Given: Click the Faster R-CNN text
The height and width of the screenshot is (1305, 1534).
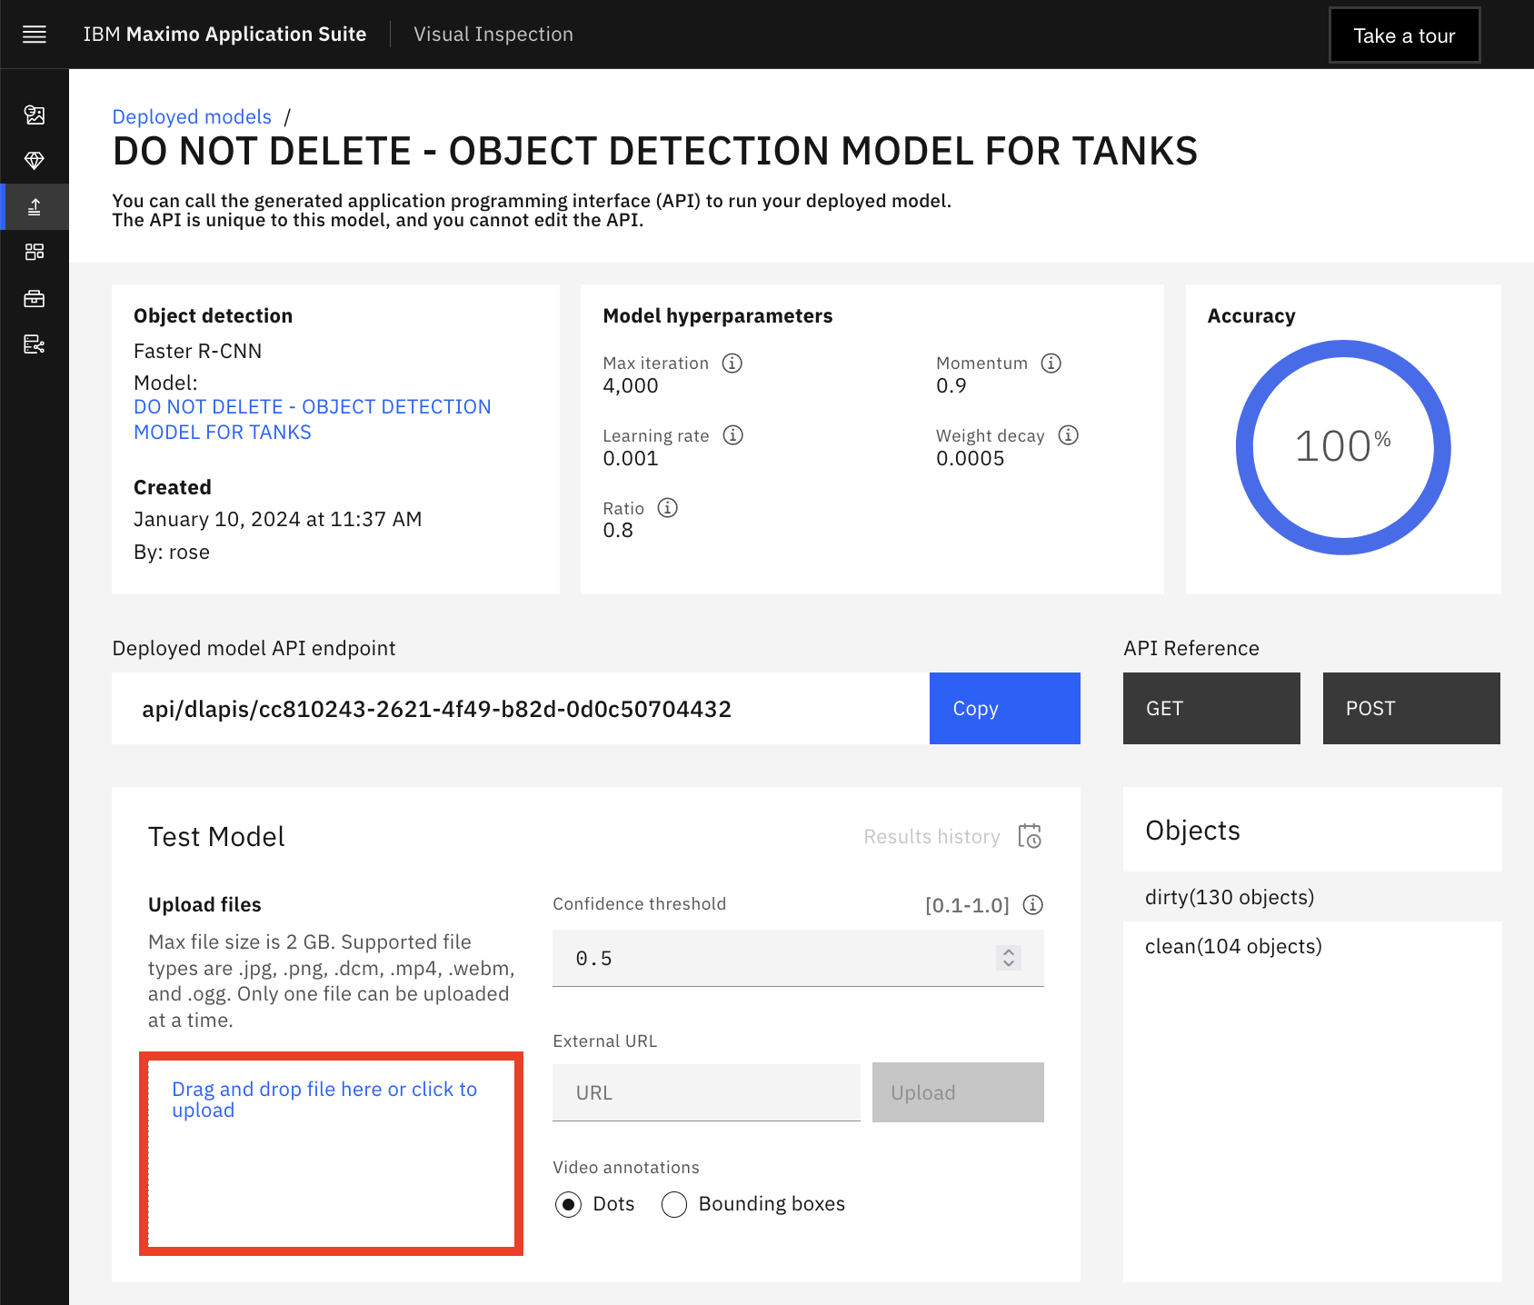Looking at the screenshot, I should [x=197, y=351].
